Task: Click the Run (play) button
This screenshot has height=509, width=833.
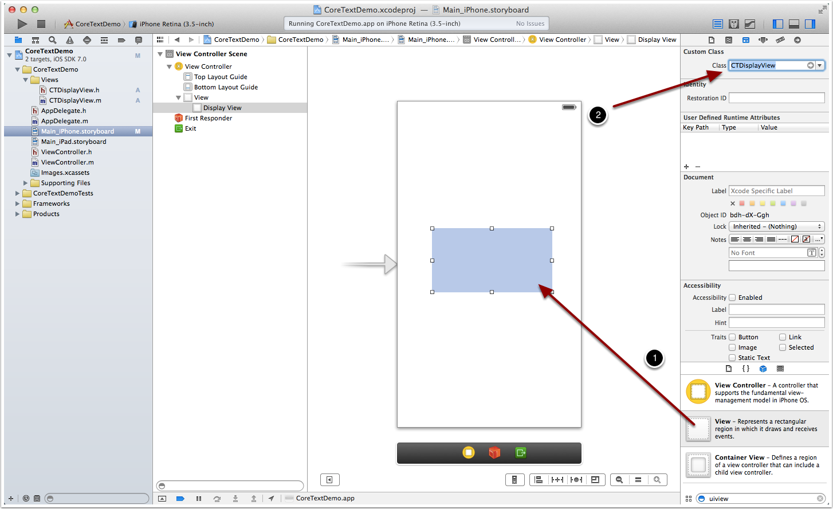Action: (x=22, y=24)
